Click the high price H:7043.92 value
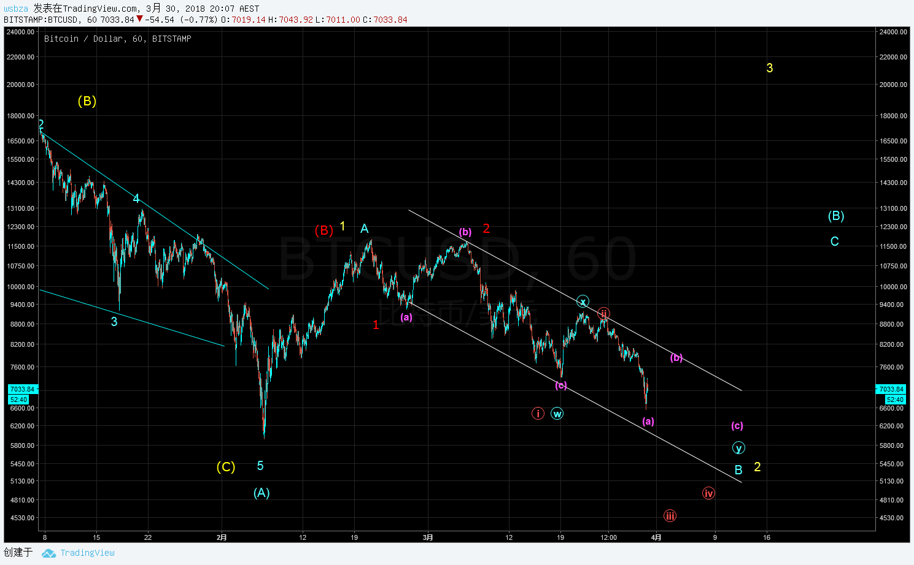 click(290, 20)
